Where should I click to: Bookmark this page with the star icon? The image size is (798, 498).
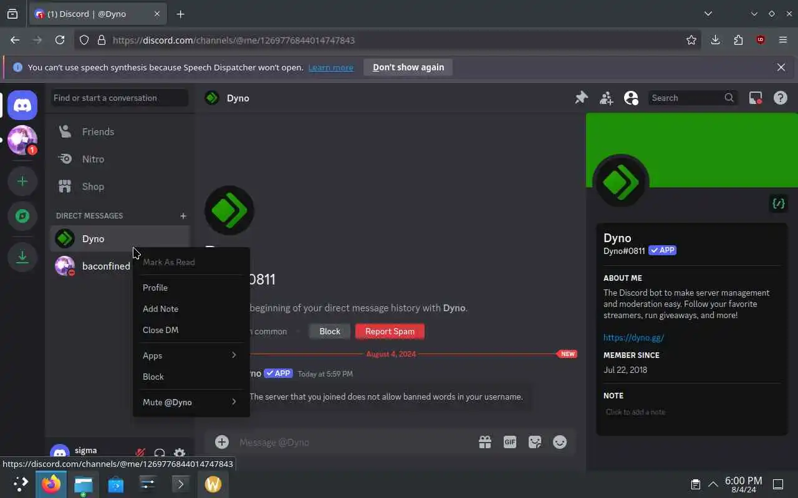pyautogui.click(x=691, y=40)
